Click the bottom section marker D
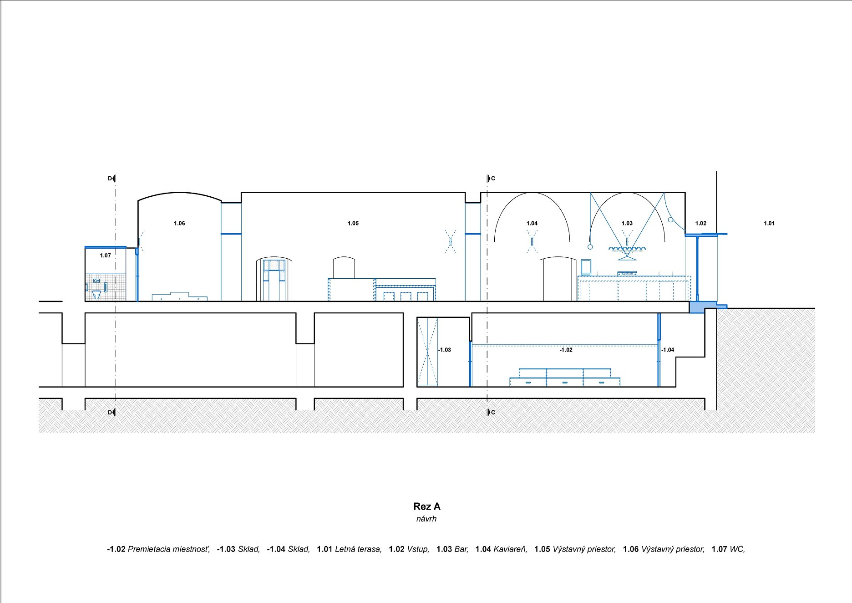The height and width of the screenshot is (603, 852). pos(112,413)
